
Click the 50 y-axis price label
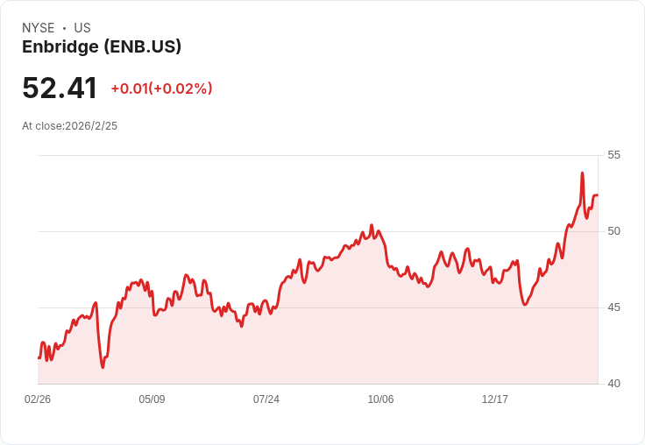tap(613, 231)
